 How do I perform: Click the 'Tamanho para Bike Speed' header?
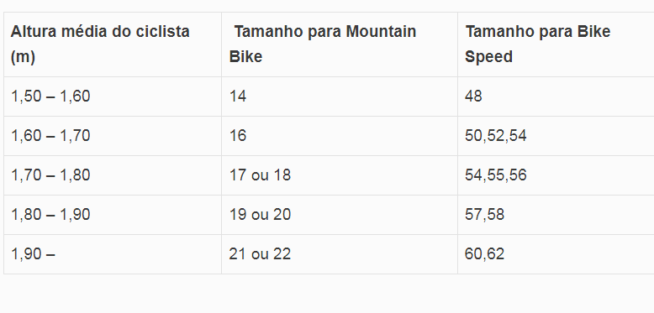[x=556, y=44]
